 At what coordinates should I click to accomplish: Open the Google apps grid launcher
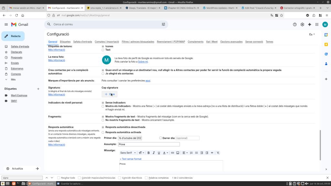tap(316, 24)
